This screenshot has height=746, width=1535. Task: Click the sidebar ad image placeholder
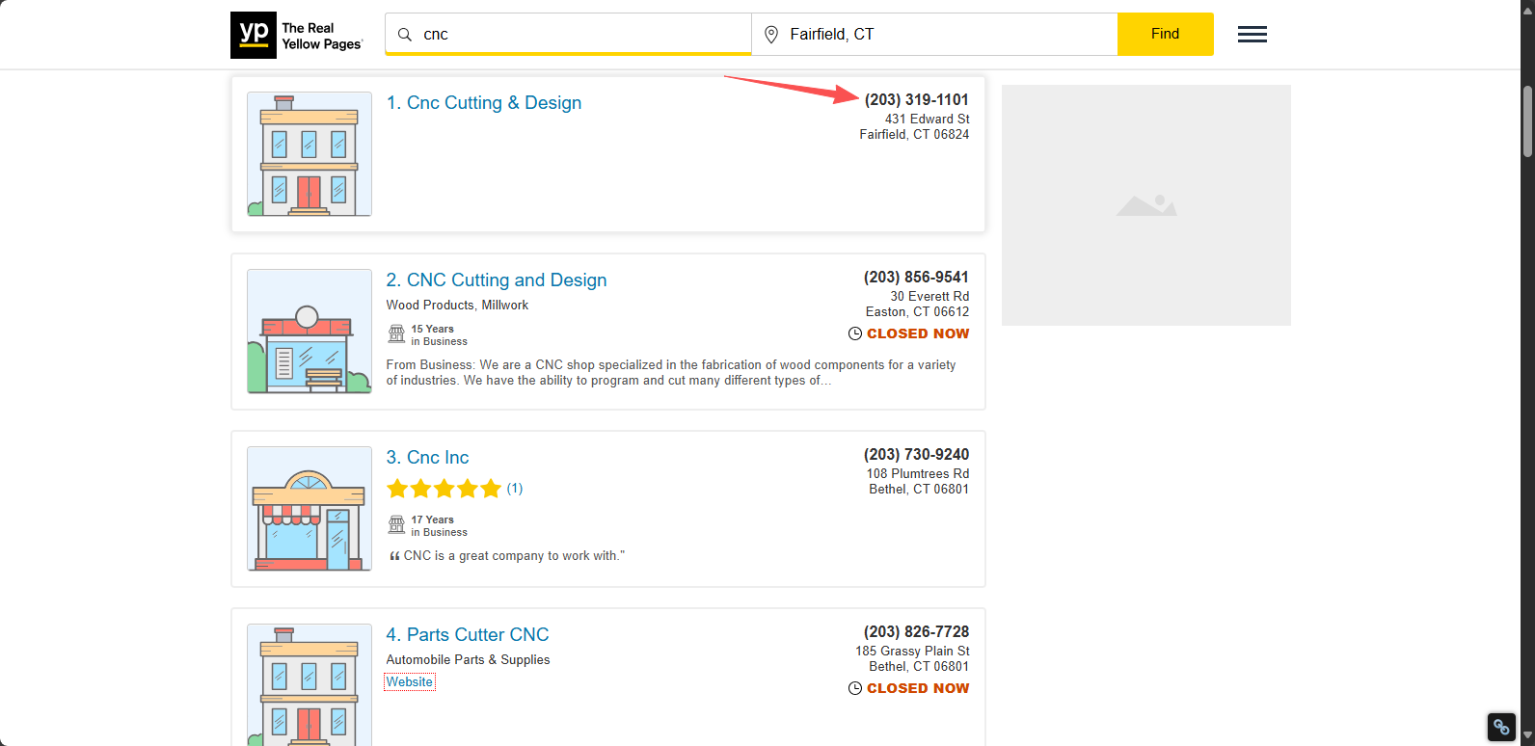point(1146,205)
